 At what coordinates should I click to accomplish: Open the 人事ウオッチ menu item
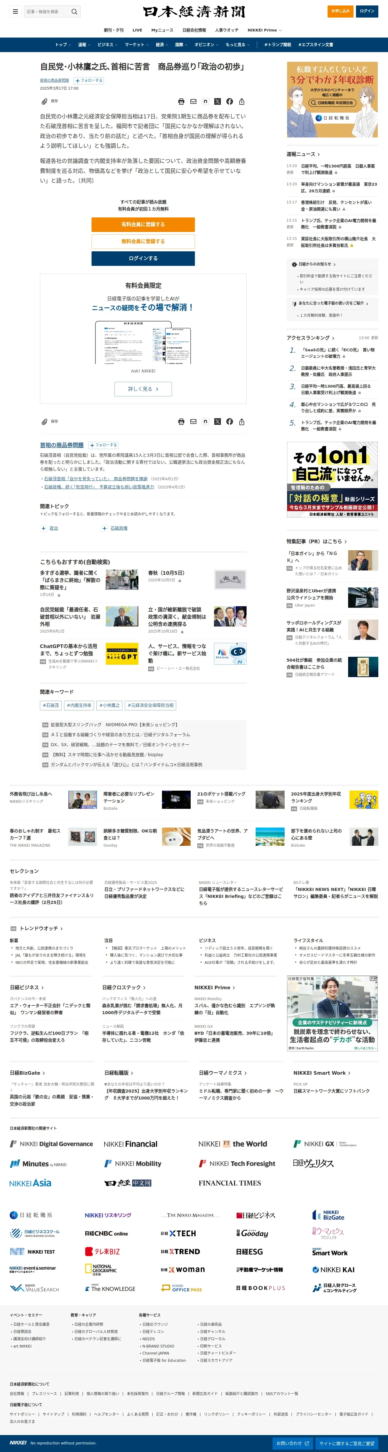tap(227, 30)
